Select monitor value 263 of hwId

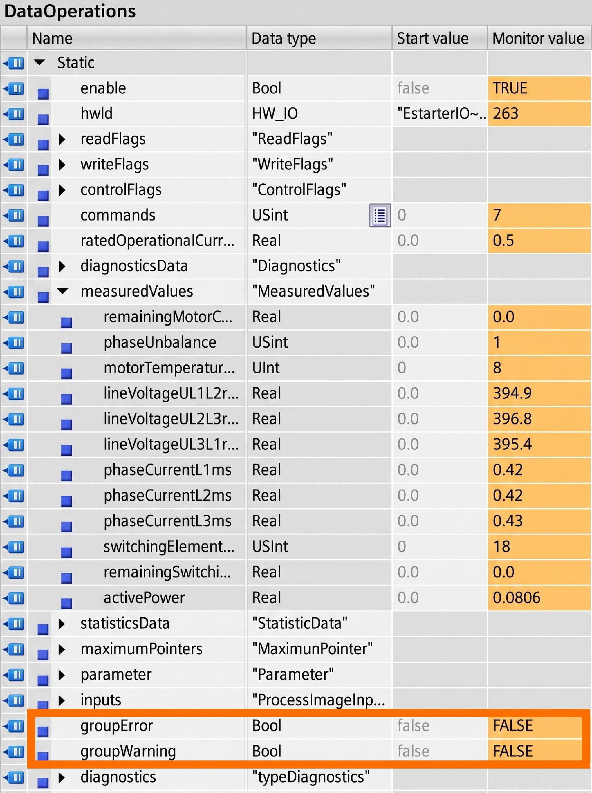[539, 114]
